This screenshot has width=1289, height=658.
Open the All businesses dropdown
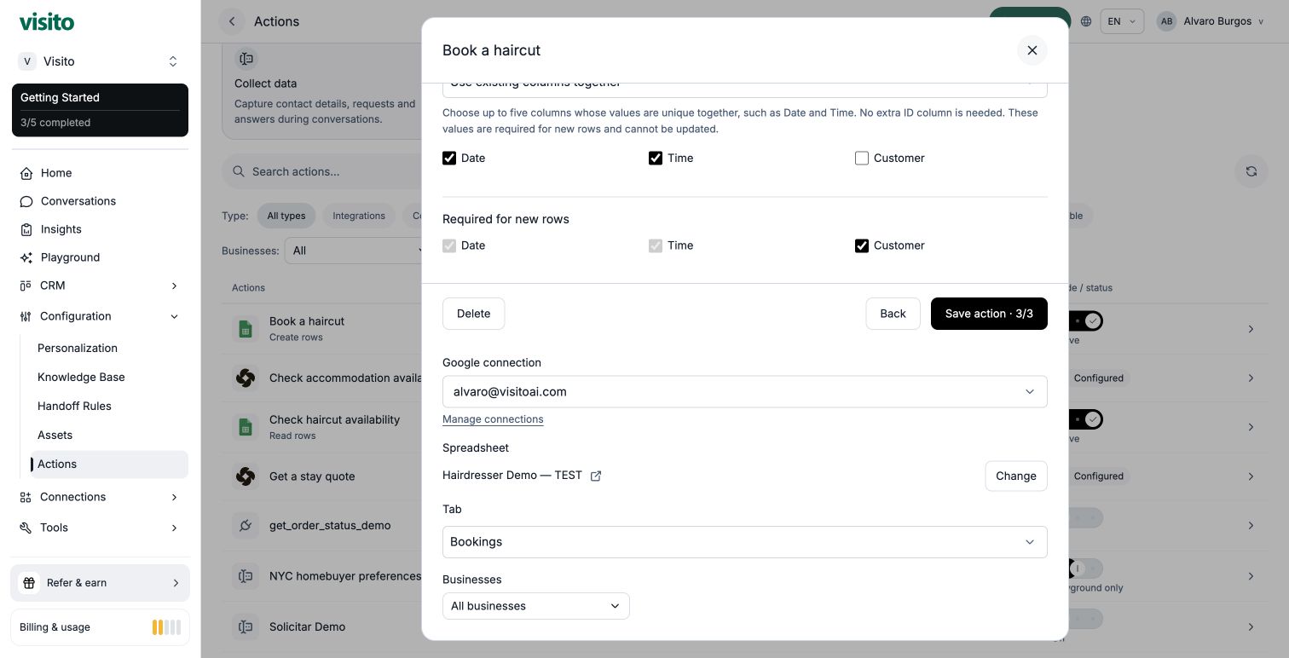click(535, 606)
